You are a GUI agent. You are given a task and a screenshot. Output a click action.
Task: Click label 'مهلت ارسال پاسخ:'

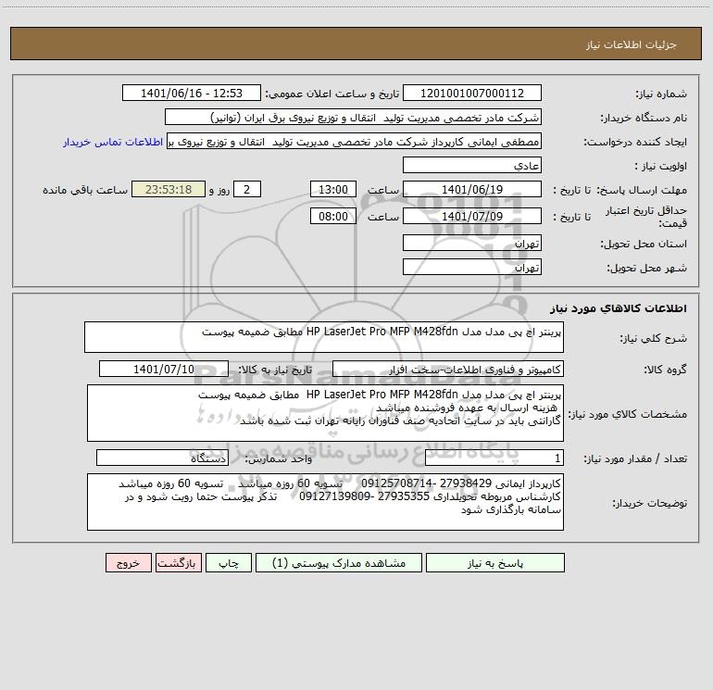[x=642, y=190]
